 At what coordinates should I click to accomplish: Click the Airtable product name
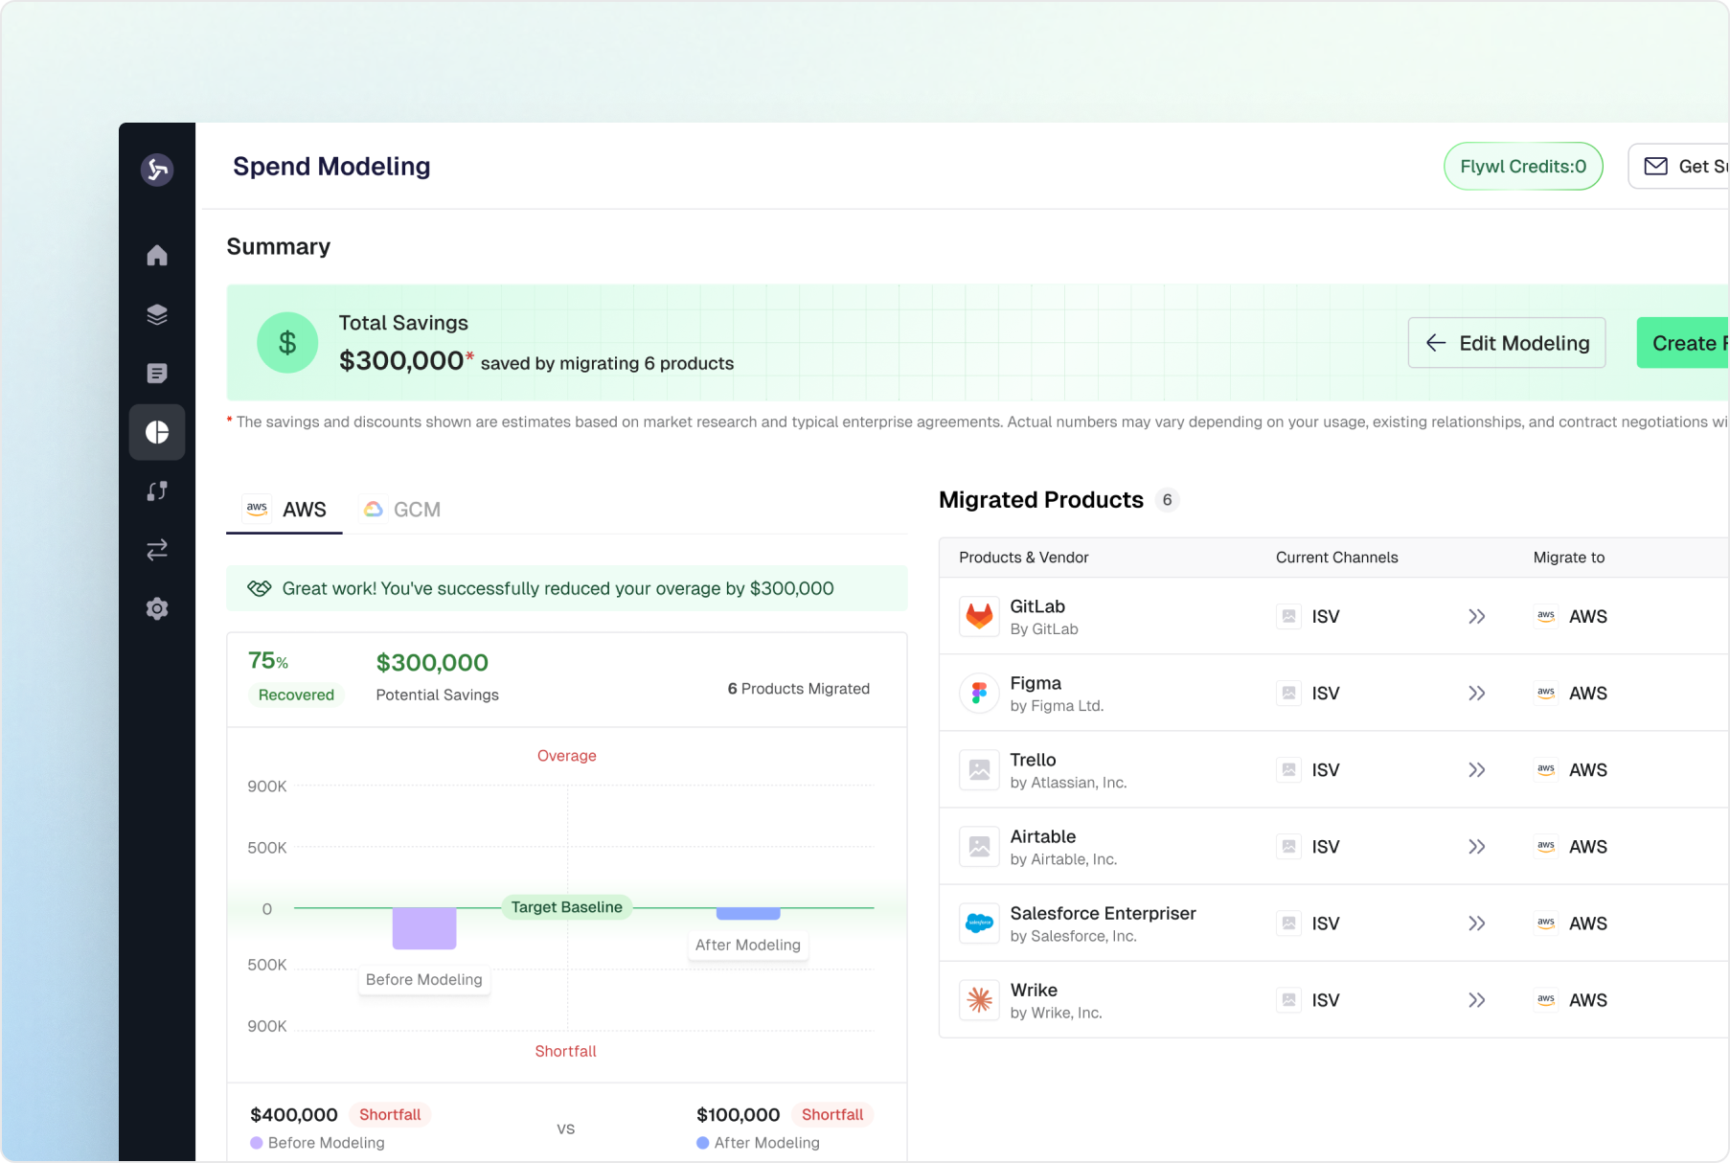click(x=1042, y=836)
